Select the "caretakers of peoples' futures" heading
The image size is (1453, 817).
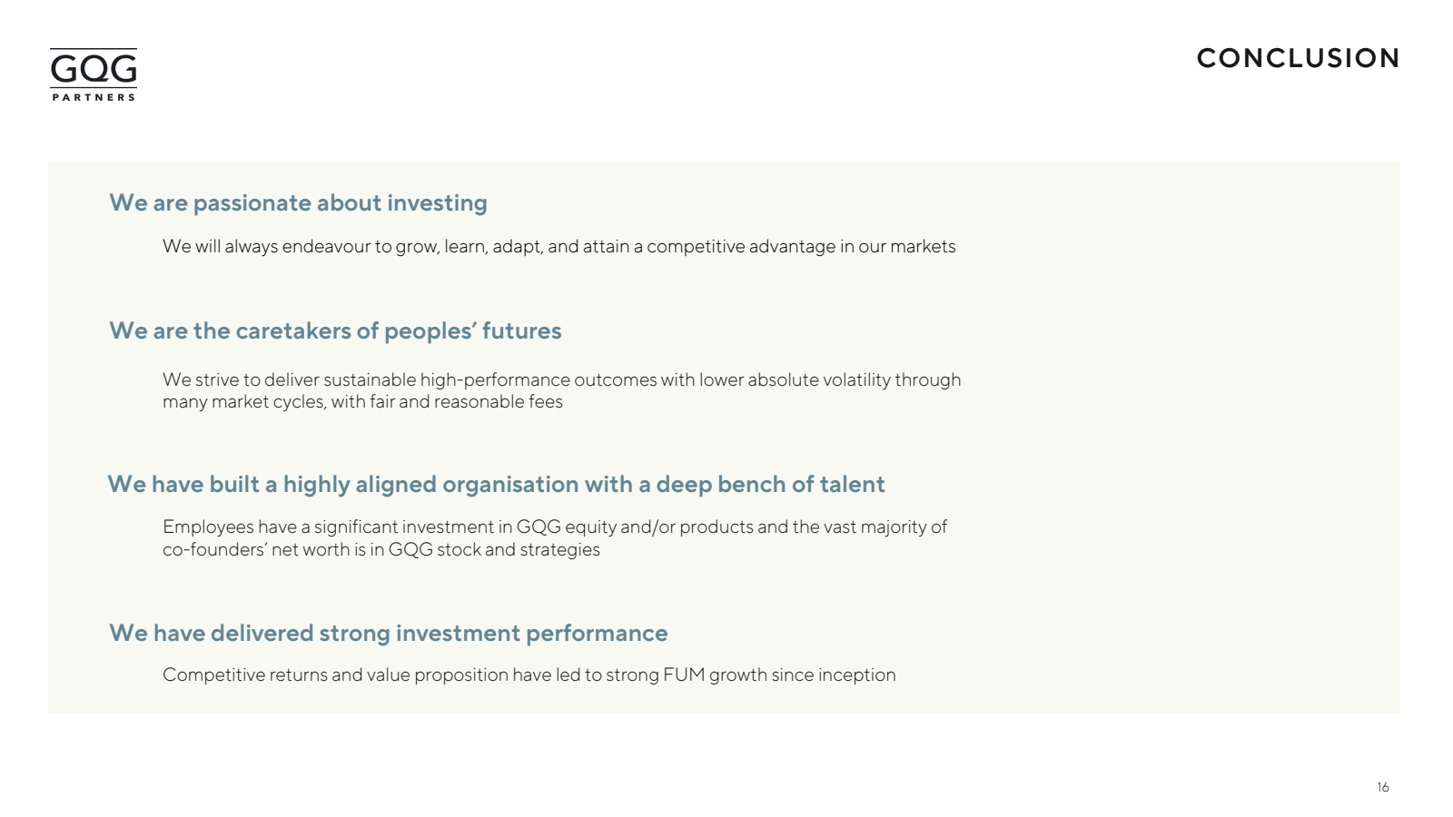(x=335, y=331)
